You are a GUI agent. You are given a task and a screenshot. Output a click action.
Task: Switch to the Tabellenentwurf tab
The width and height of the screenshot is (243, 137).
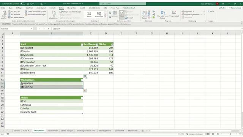(129, 8)
